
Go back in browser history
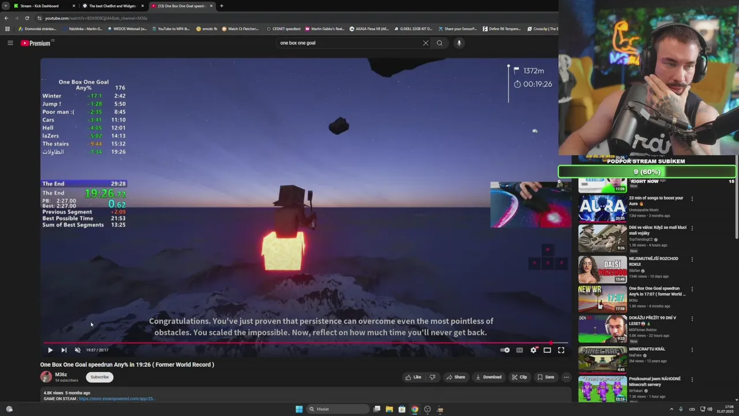(6, 18)
